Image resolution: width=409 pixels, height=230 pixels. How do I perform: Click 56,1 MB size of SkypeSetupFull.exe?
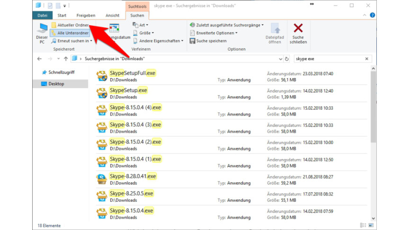coord(288,80)
